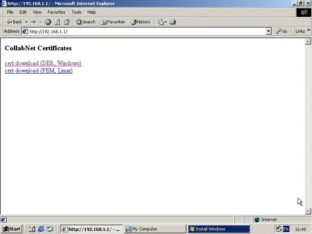Click the Forward arrow icon
The width and height of the screenshot is (312, 234).
point(34,22)
